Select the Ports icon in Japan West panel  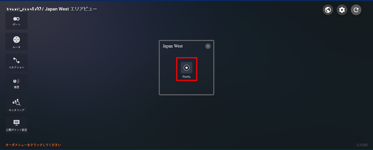coord(186,68)
